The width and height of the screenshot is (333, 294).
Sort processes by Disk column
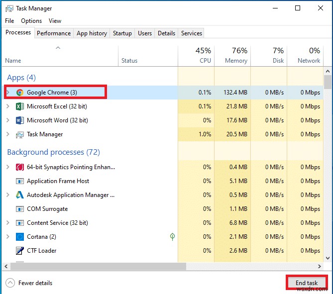tap(269, 56)
